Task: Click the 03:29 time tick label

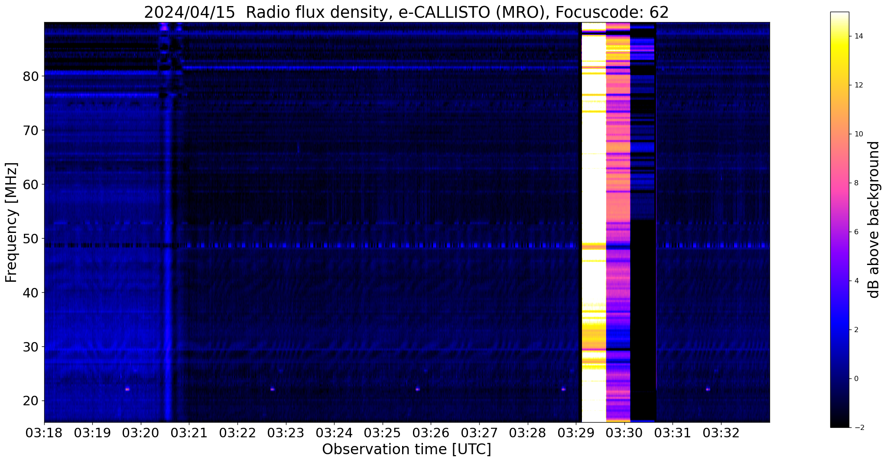Action: pyautogui.click(x=576, y=433)
